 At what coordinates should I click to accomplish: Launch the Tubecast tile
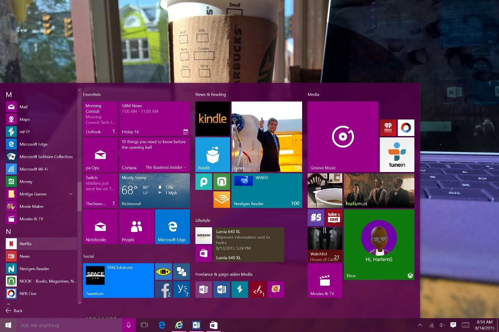pyautogui.click(x=334, y=218)
